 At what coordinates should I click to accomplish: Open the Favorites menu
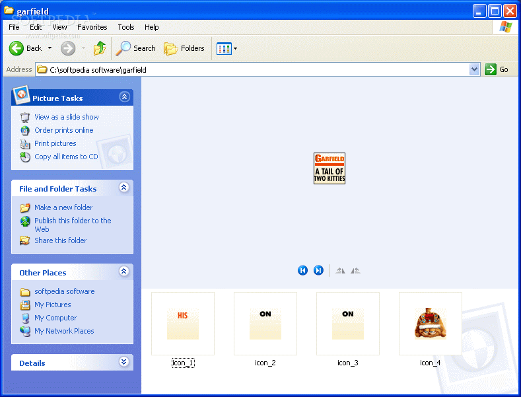(x=92, y=27)
